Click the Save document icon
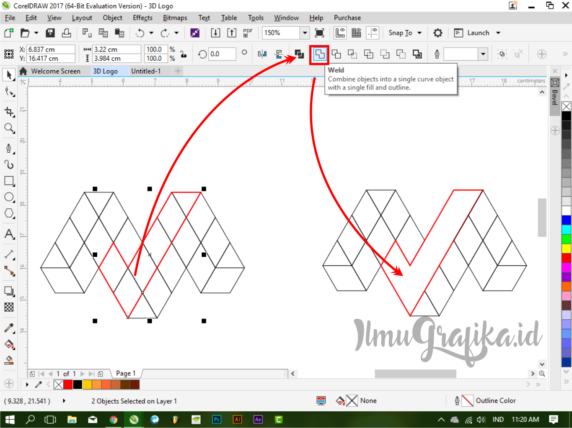Viewport: 572px width, 428px height. 50,33
